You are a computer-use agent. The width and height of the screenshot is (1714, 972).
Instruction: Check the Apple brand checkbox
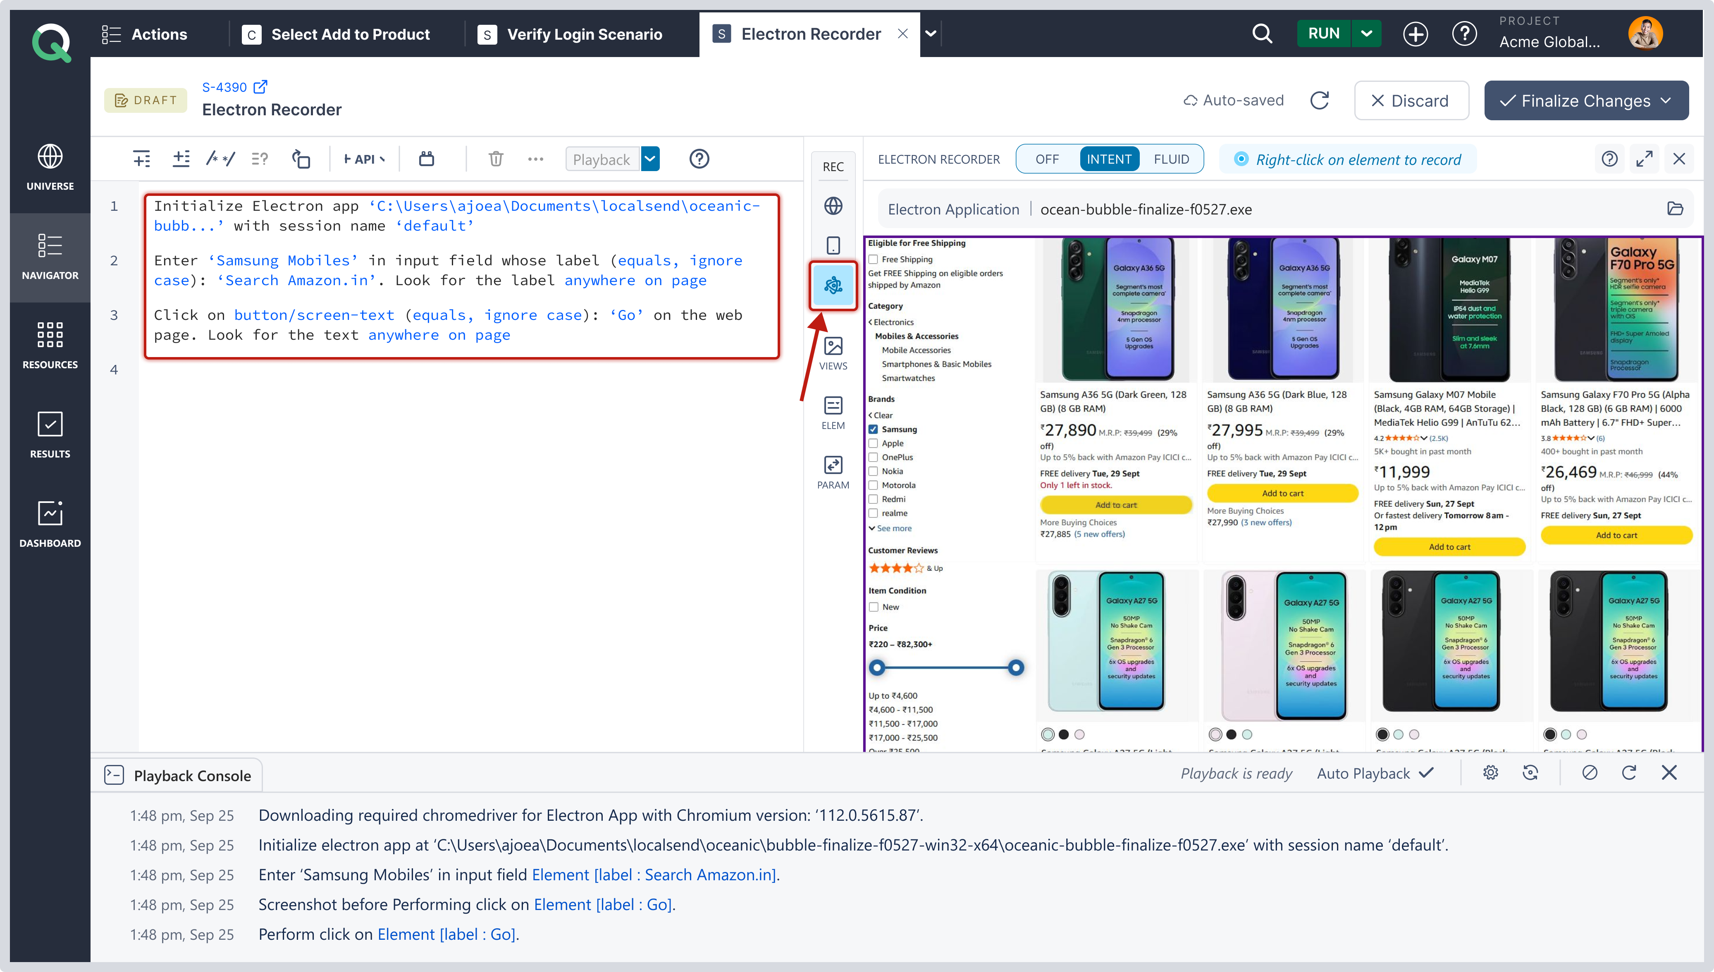click(874, 443)
